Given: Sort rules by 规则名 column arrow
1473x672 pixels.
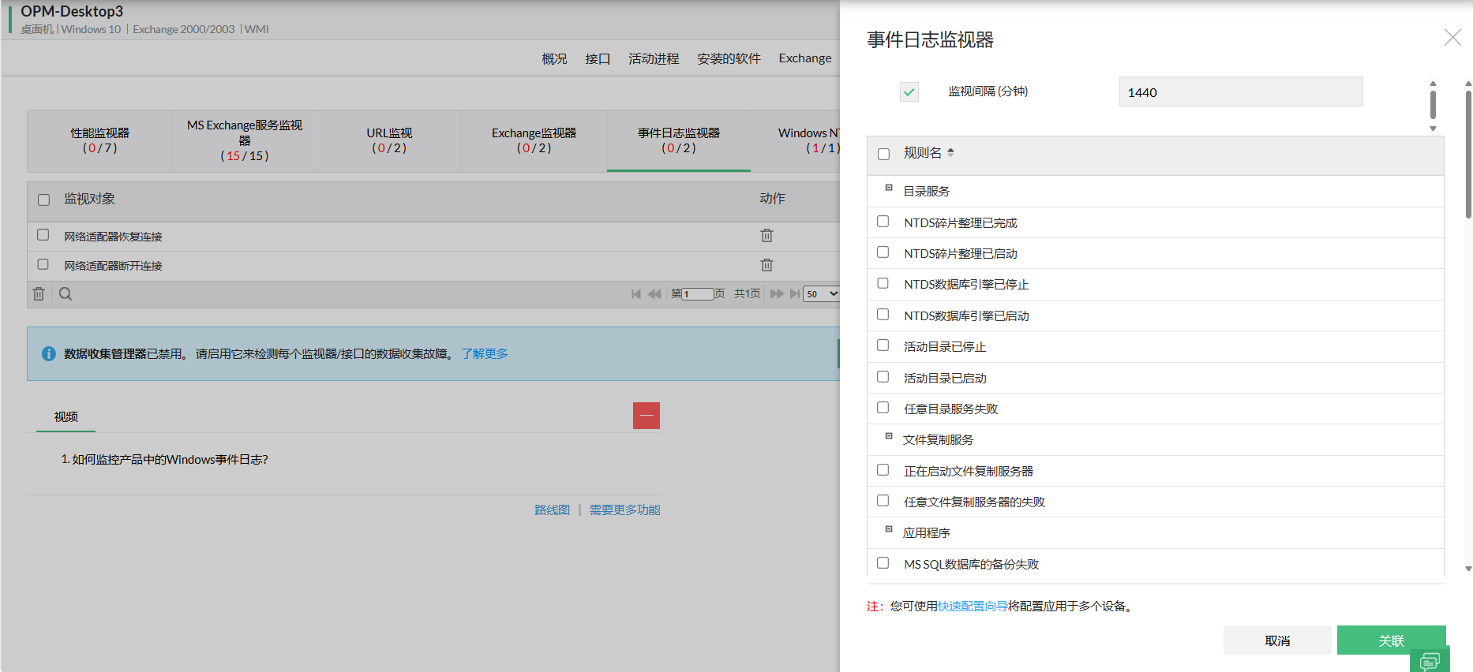Looking at the screenshot, I should [x=950, y=153].
